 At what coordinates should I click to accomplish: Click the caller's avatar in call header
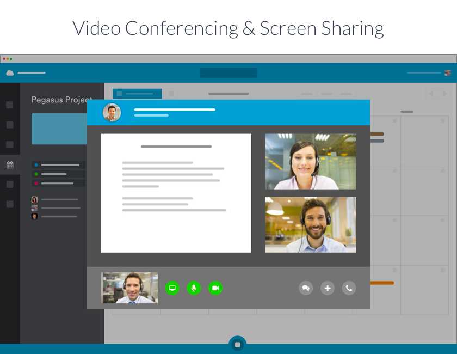(112, 113)
